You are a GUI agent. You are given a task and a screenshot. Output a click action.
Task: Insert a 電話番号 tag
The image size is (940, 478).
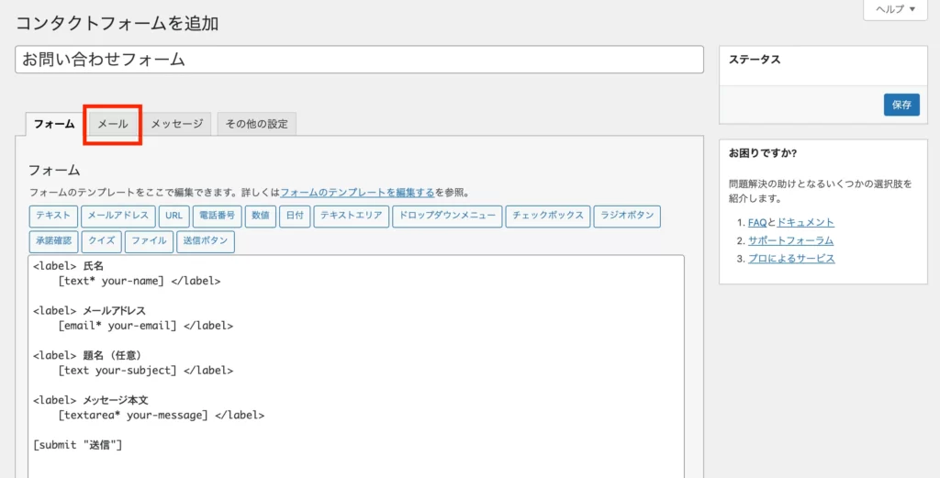[217, 217]
